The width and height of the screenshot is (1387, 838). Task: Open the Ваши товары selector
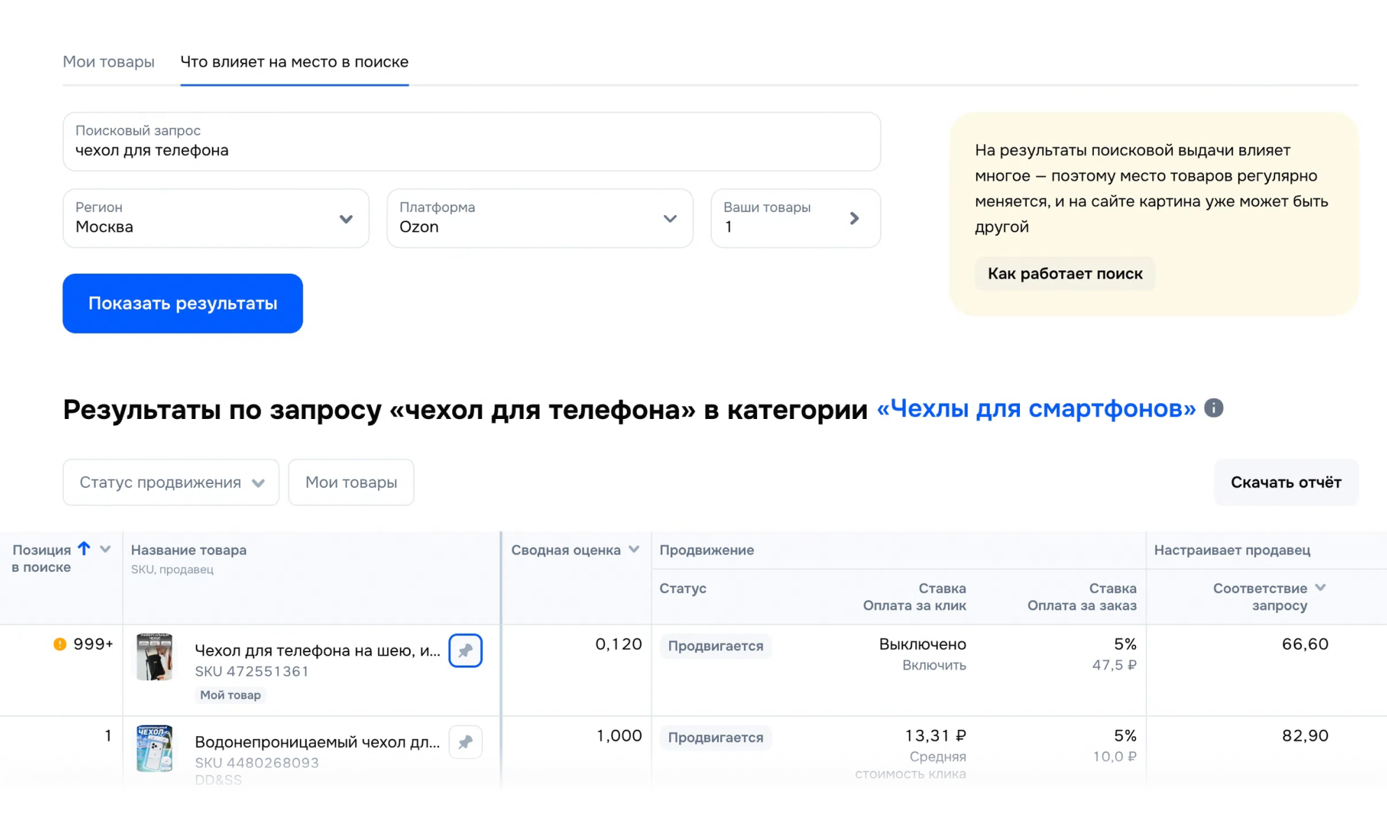pyautogui.click(x=796, y=218)
